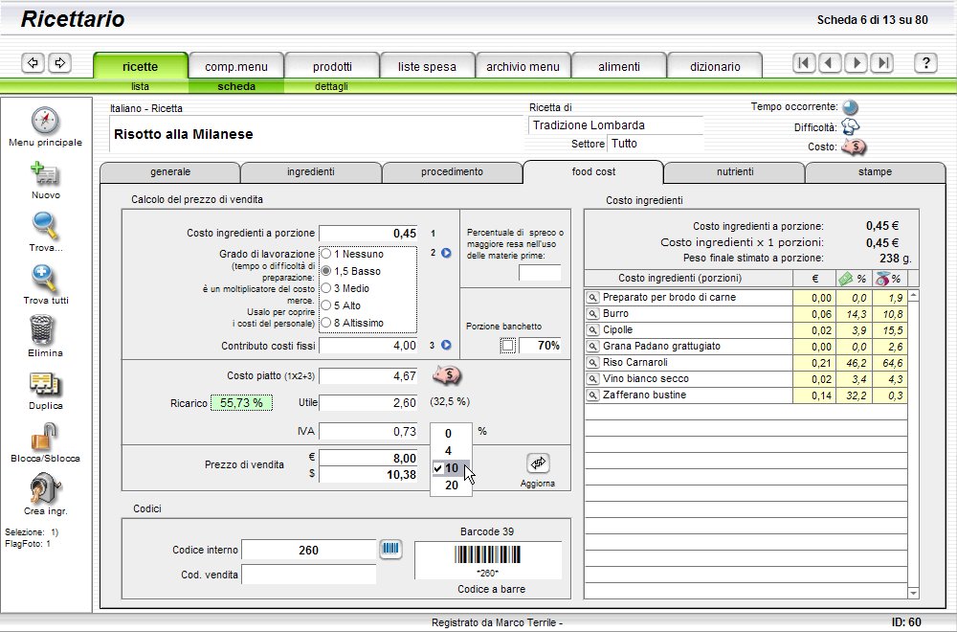
Task: Click the Tempo occorrente clock icon
Action: click(850, 107)
